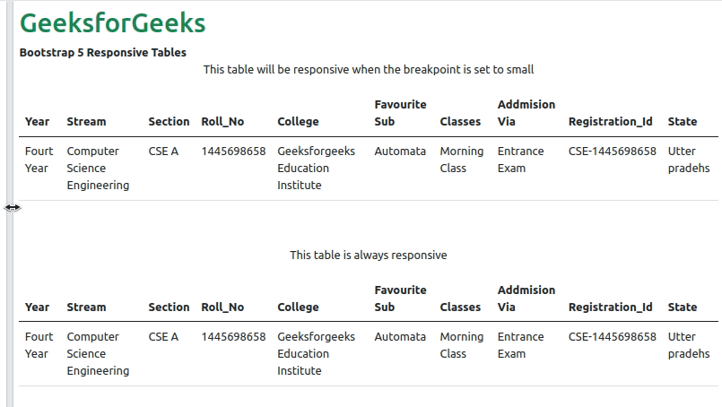The height and width of the screenshot is (407, 722).
Task: Click 'Classes' header in the second table
Action: pos(460,307)
